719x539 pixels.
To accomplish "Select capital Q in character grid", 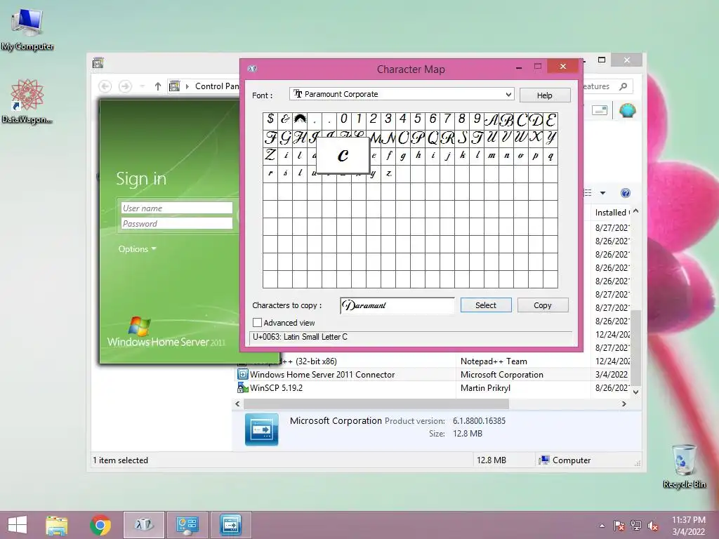I will (x=433, y=138).
